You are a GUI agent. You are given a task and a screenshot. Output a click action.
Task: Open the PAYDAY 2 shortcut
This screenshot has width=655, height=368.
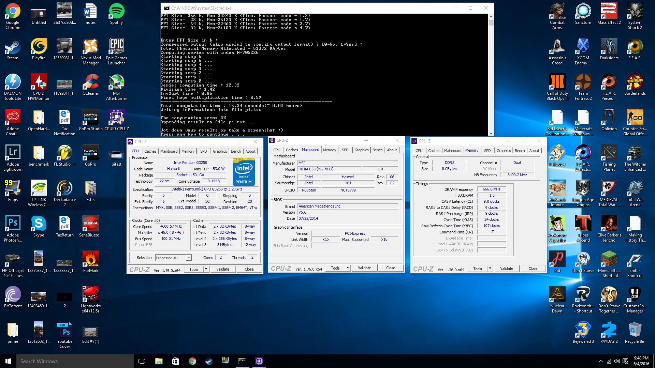[609, 333]
